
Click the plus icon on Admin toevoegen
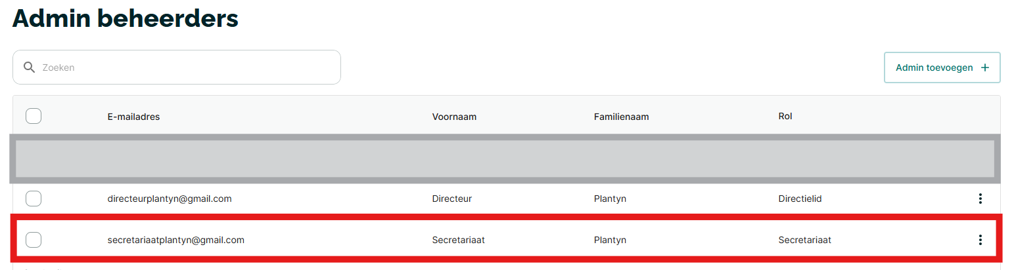(984, 67)
